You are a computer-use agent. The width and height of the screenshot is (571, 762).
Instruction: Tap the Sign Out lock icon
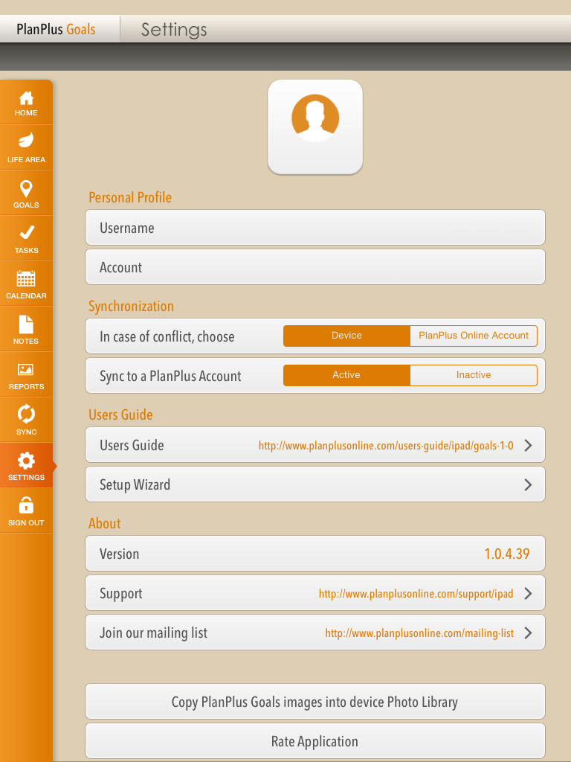coord(26,505)
